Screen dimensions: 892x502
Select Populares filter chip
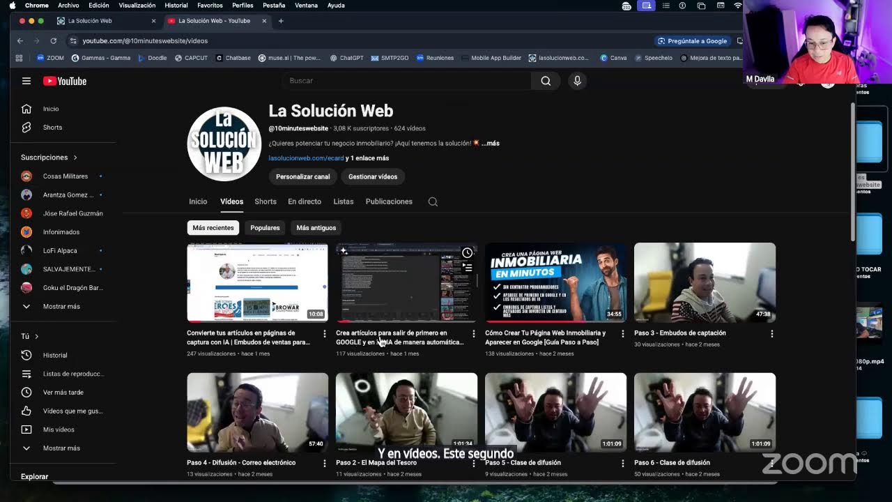pos(265,228)
